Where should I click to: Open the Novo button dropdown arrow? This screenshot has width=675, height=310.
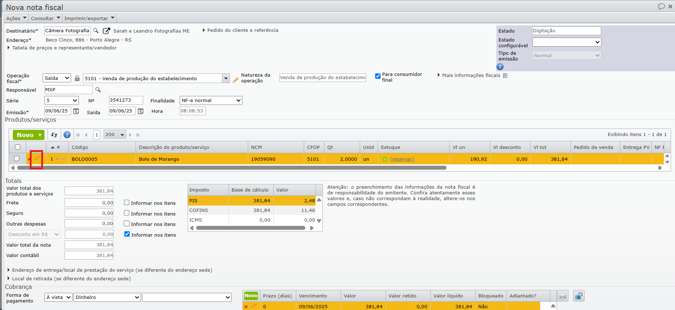coord(40,135)
